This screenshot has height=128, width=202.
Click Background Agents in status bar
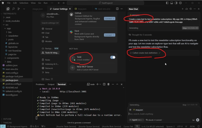17,126
